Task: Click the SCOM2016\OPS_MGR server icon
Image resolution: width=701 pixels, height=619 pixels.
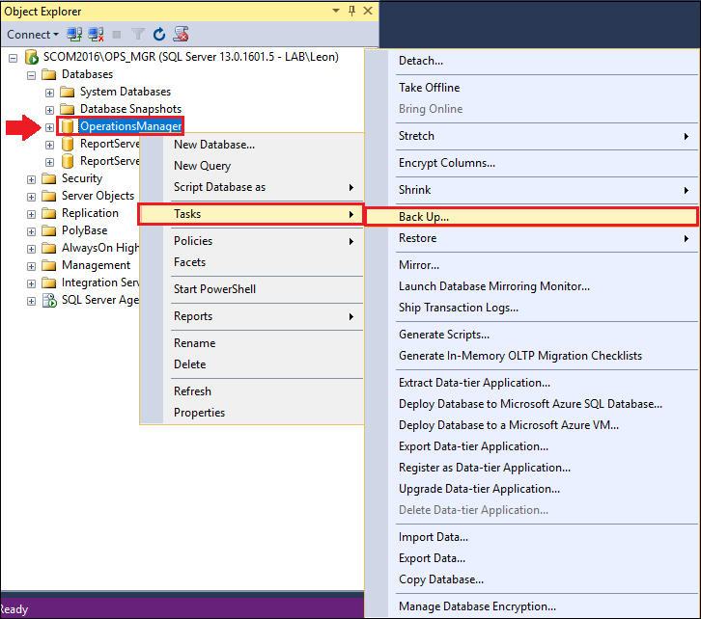Action: 31,57
